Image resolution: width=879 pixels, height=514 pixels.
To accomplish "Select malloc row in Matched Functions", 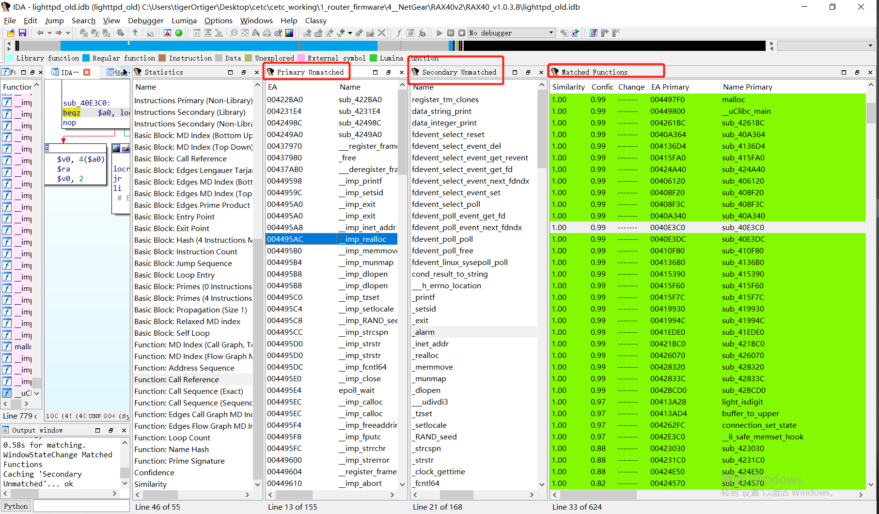I will click(708, 100).
